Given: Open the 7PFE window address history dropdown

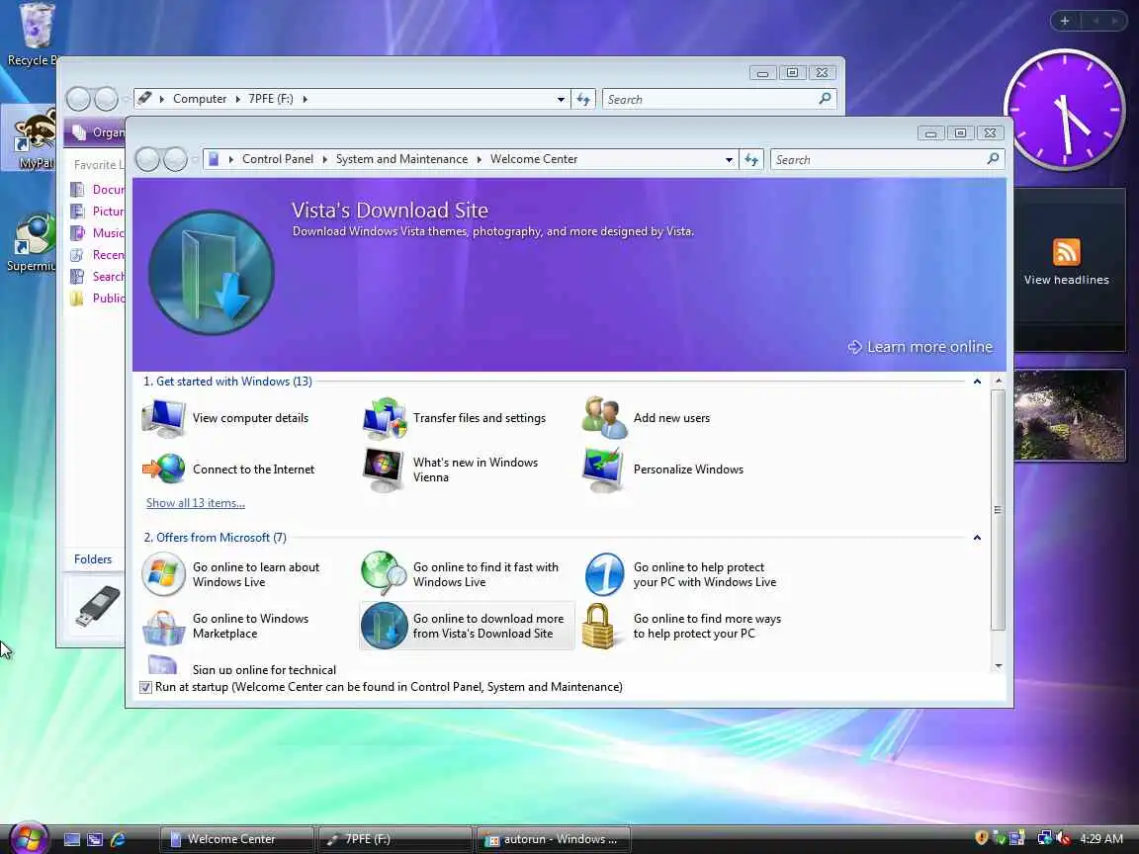Looking at the screenshot, I should tap(561, 100).
